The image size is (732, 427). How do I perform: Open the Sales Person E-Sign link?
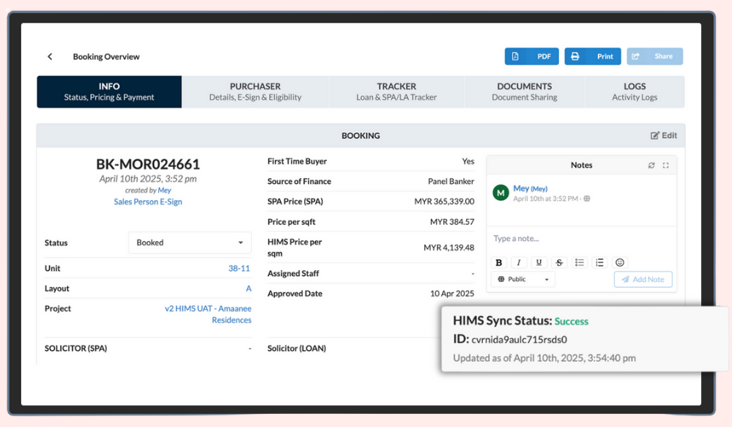148,201
